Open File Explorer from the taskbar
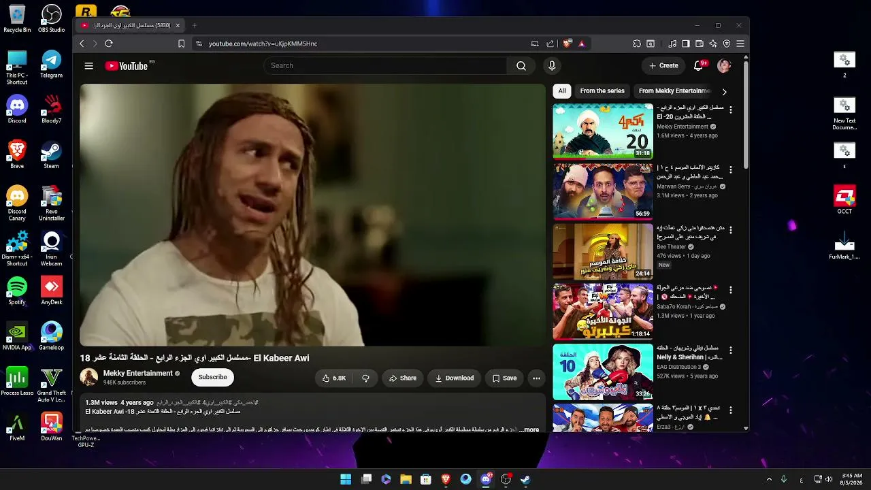The height and width of the screenshot is (490, 871). tap(406, 479)
